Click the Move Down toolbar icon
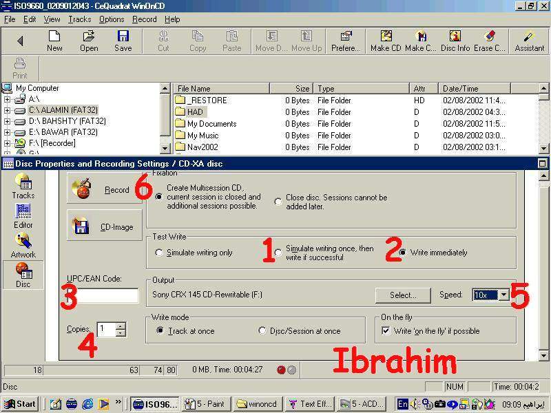551x413 pixels. (x=271, y=36)
